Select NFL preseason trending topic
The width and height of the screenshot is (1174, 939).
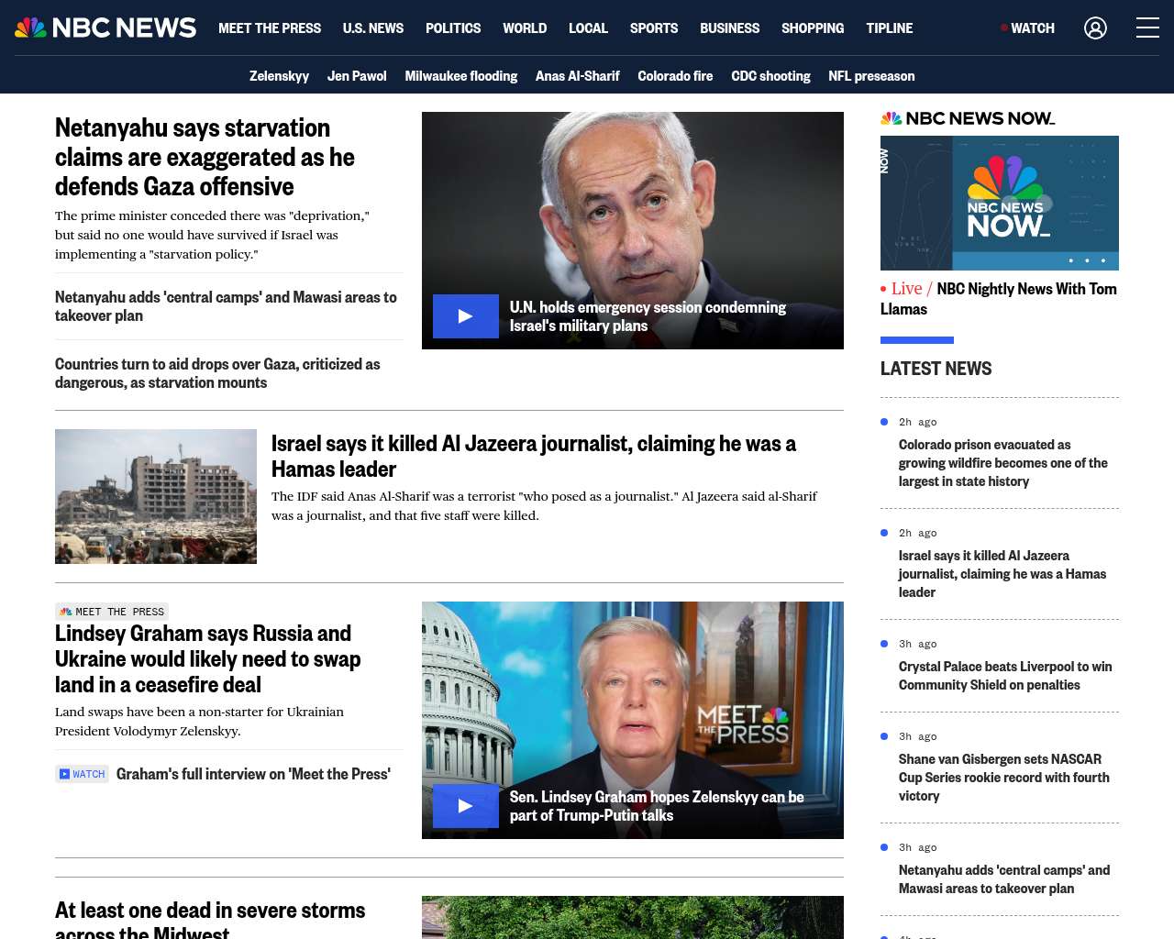click(x=871, y=76)
